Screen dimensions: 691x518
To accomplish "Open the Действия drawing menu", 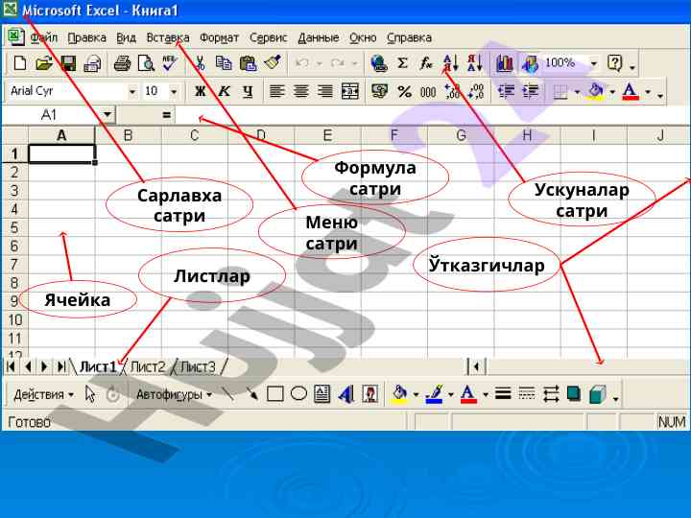I will [43, 394].
